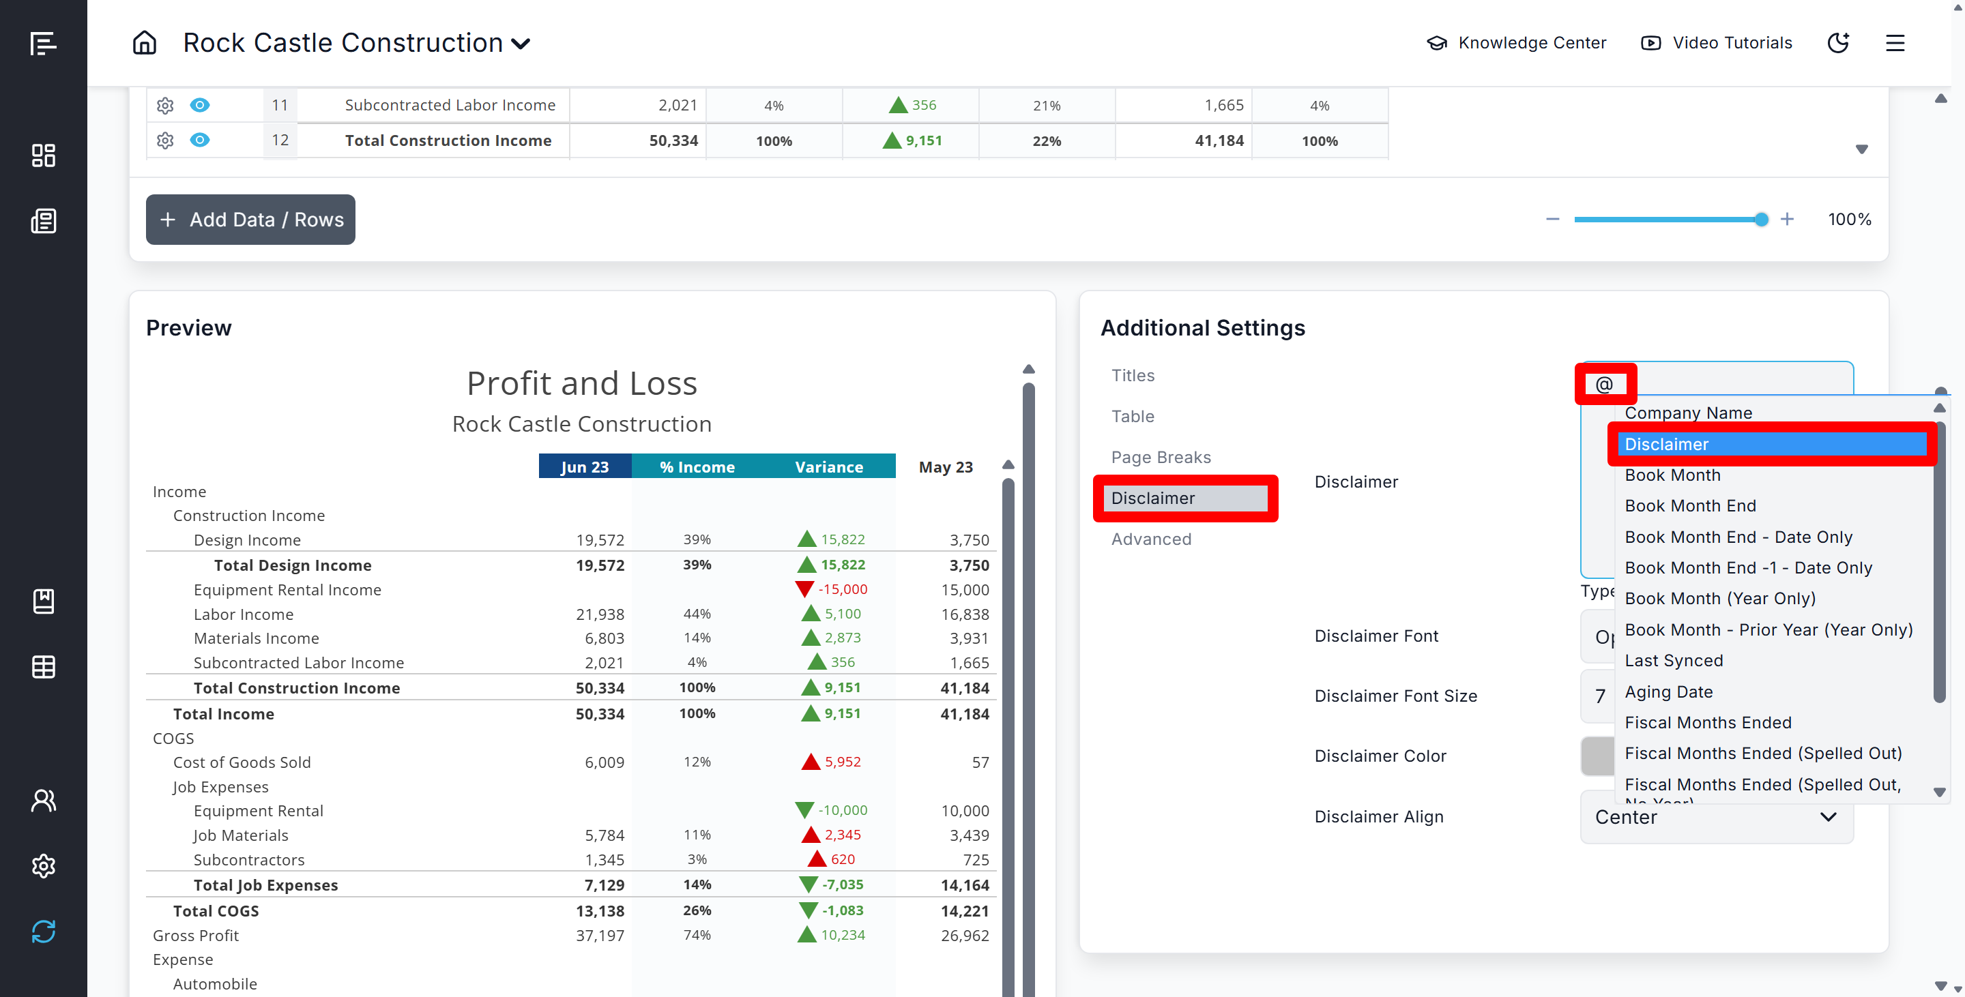Click the home icon beside company name
The height and width of the screenshot is (997, 1965).
coord(144,43)
